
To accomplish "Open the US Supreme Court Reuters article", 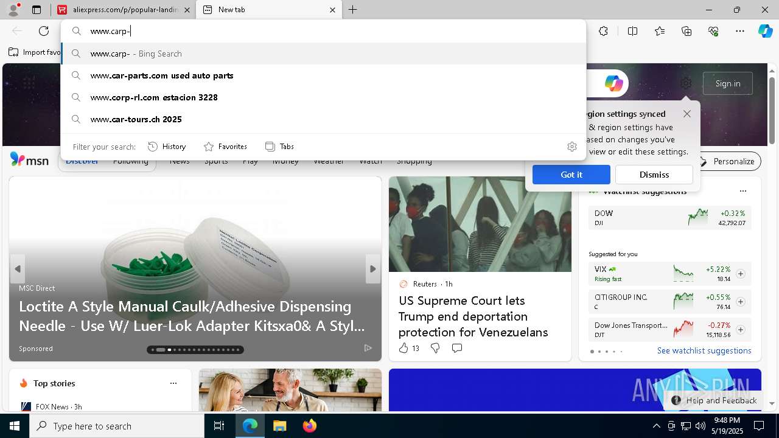I will coord(473,316).
